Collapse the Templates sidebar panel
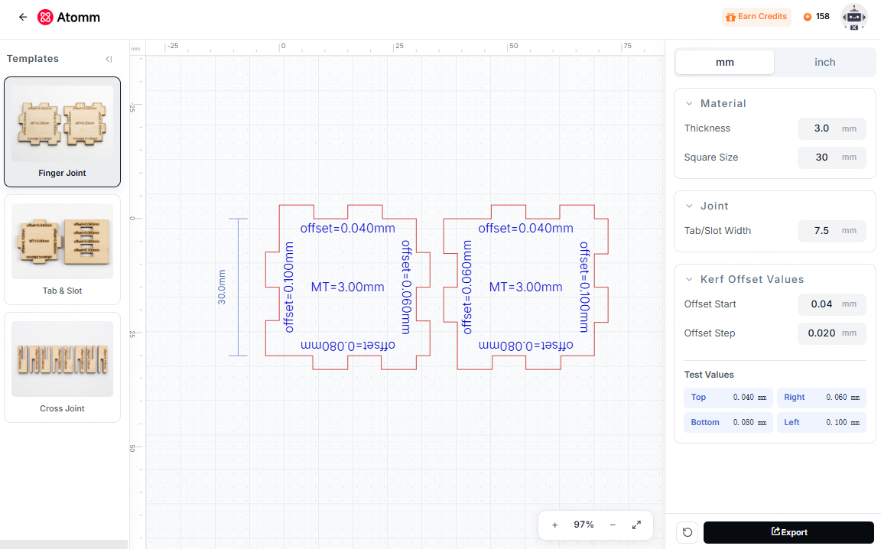Viewport: 881px width, 549px height. [x=109, y=59]
